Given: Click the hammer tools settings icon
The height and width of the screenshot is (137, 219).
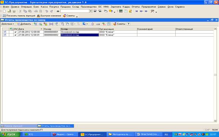Looking at the screenshot, I should (x=152, y=11).
